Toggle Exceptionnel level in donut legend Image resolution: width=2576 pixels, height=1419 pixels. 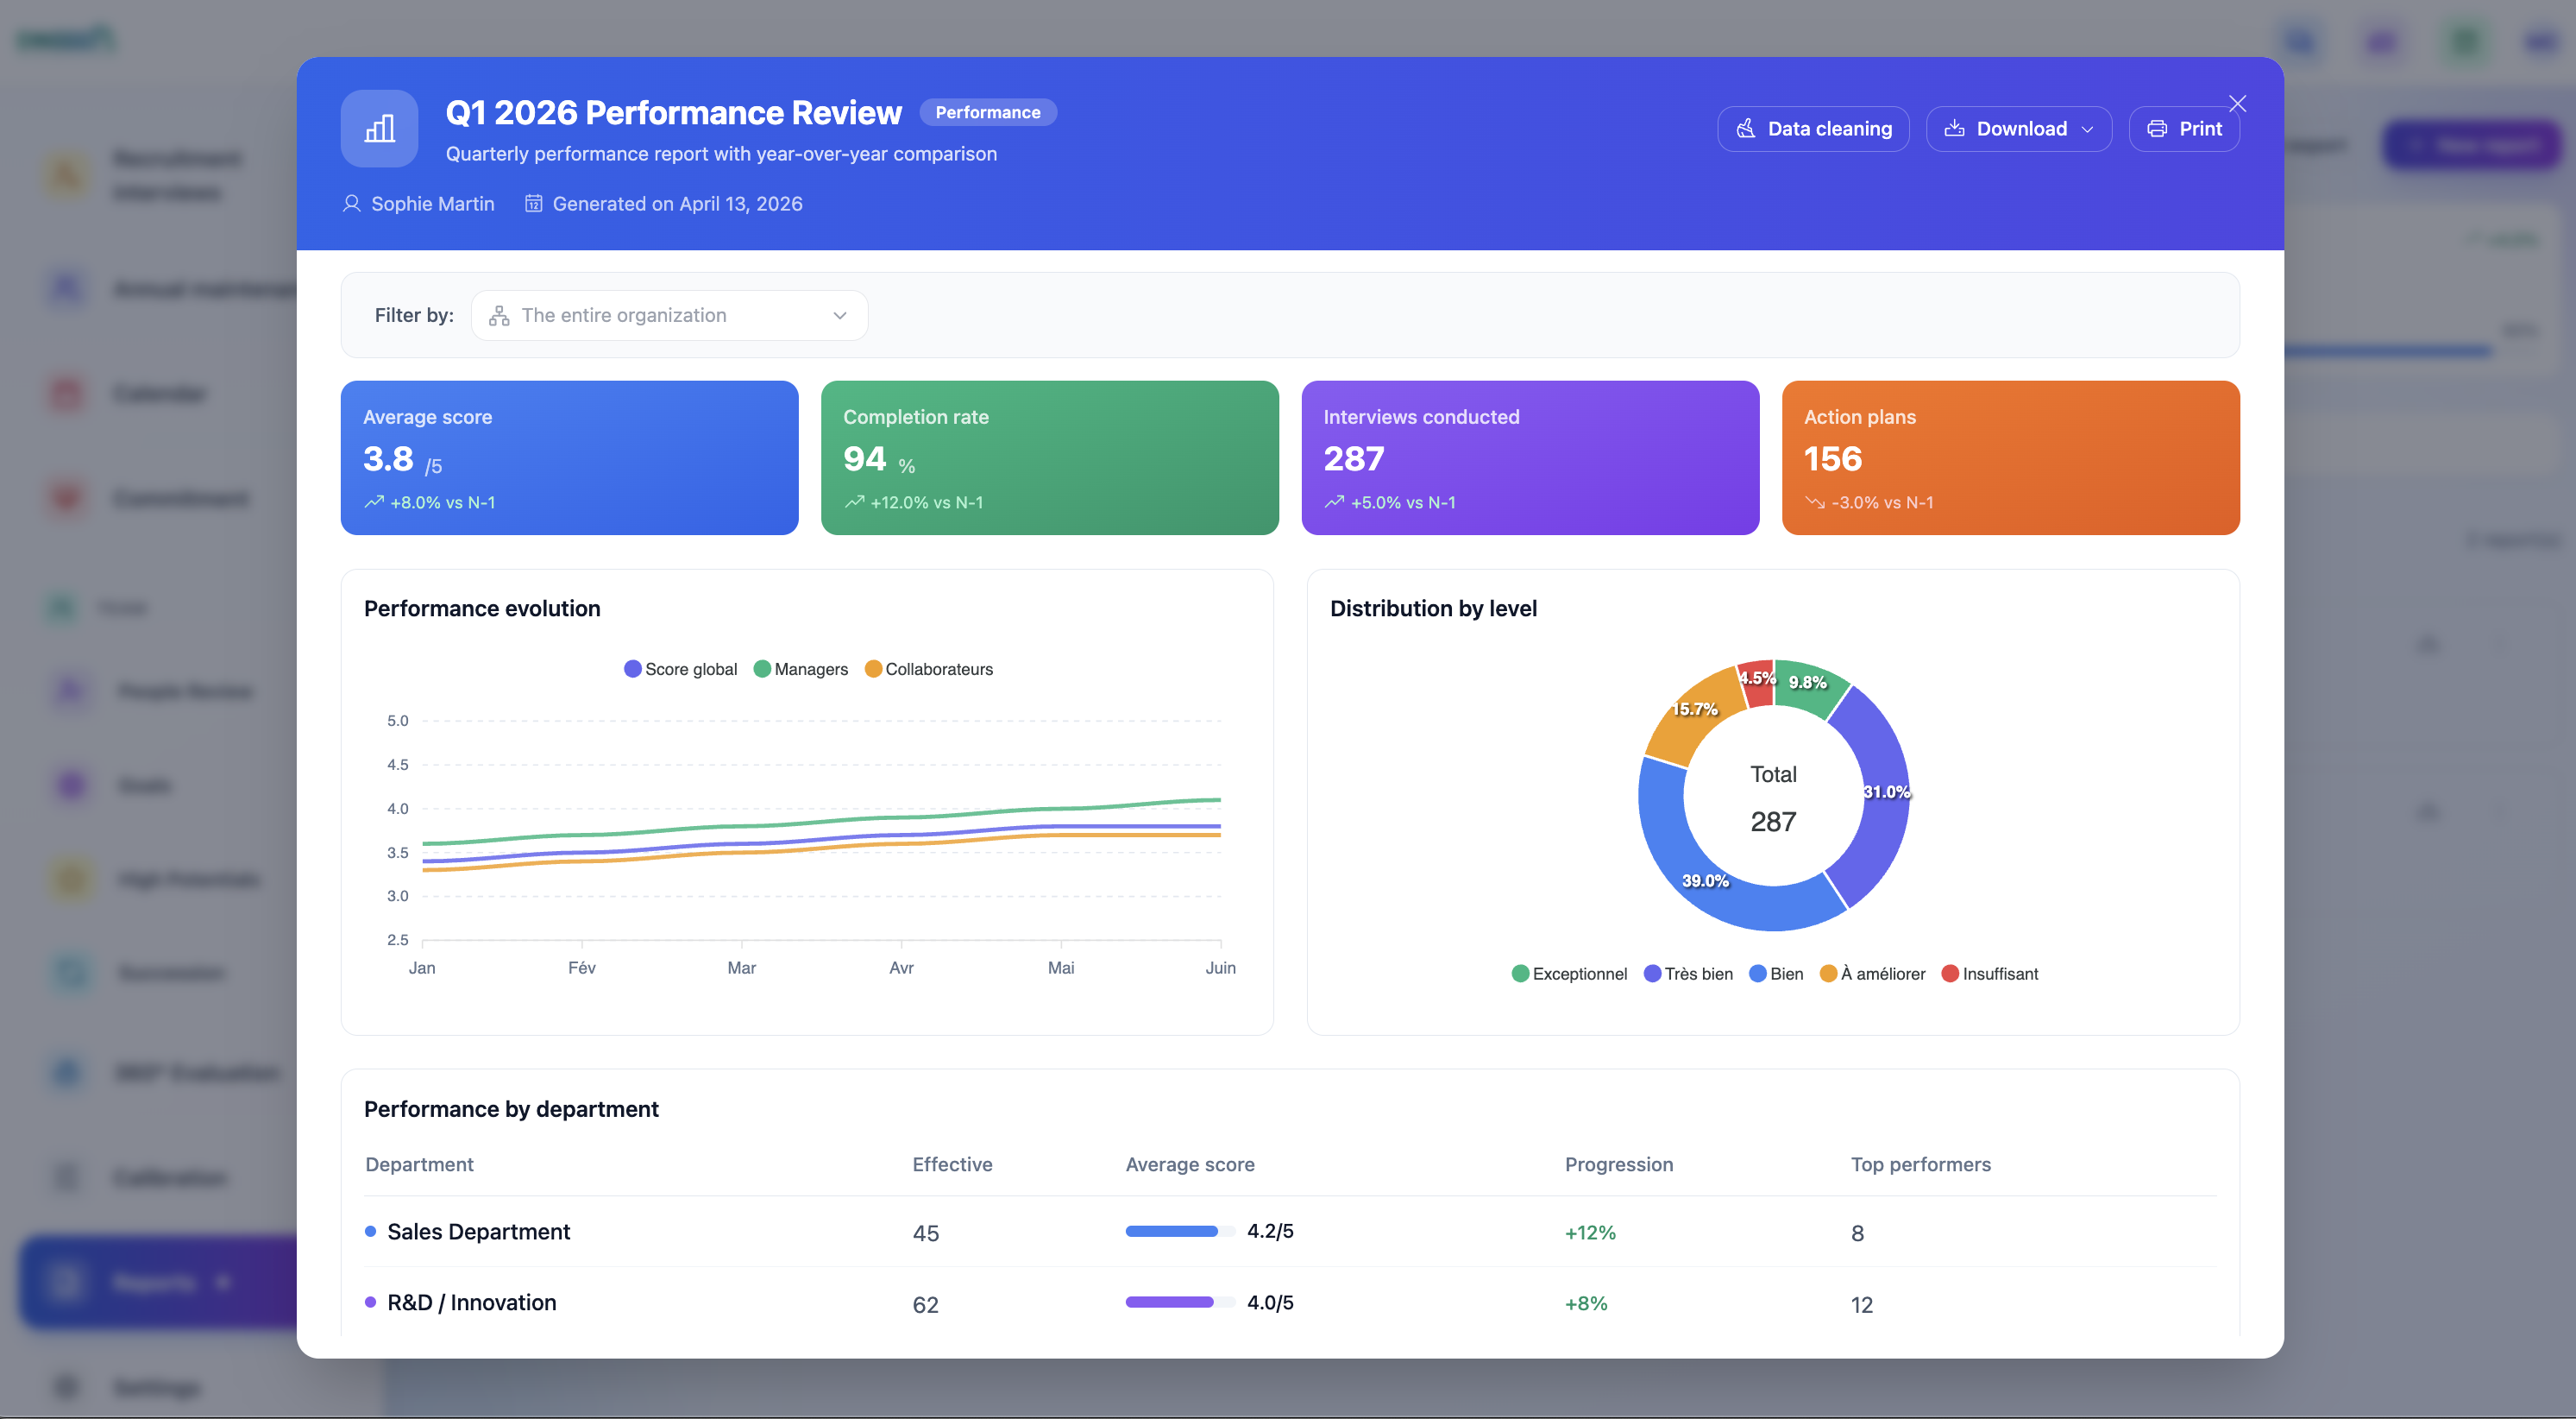(1568, 974)
